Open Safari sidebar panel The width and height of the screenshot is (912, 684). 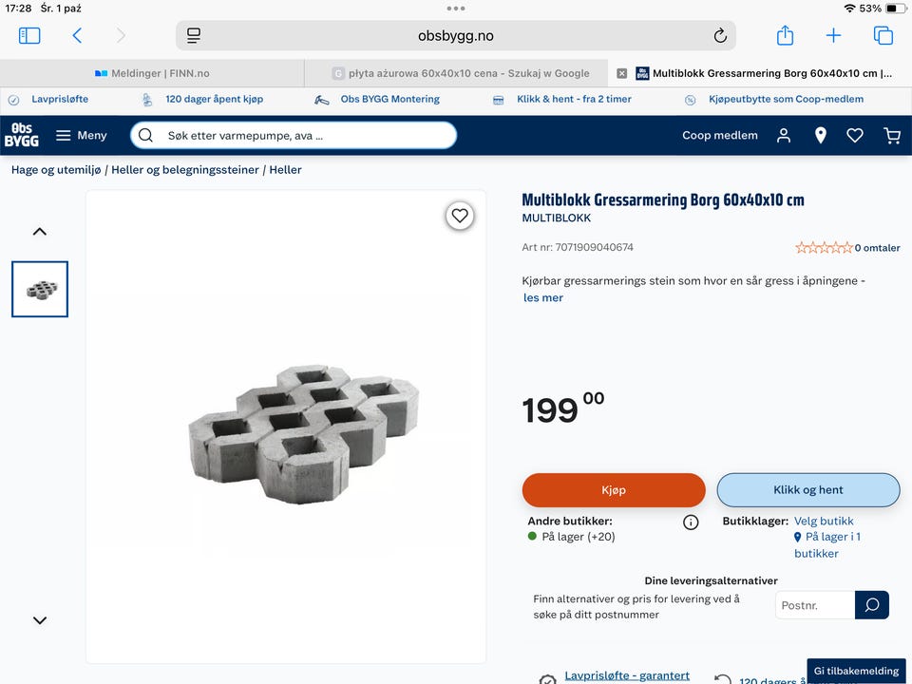(29, 36)
